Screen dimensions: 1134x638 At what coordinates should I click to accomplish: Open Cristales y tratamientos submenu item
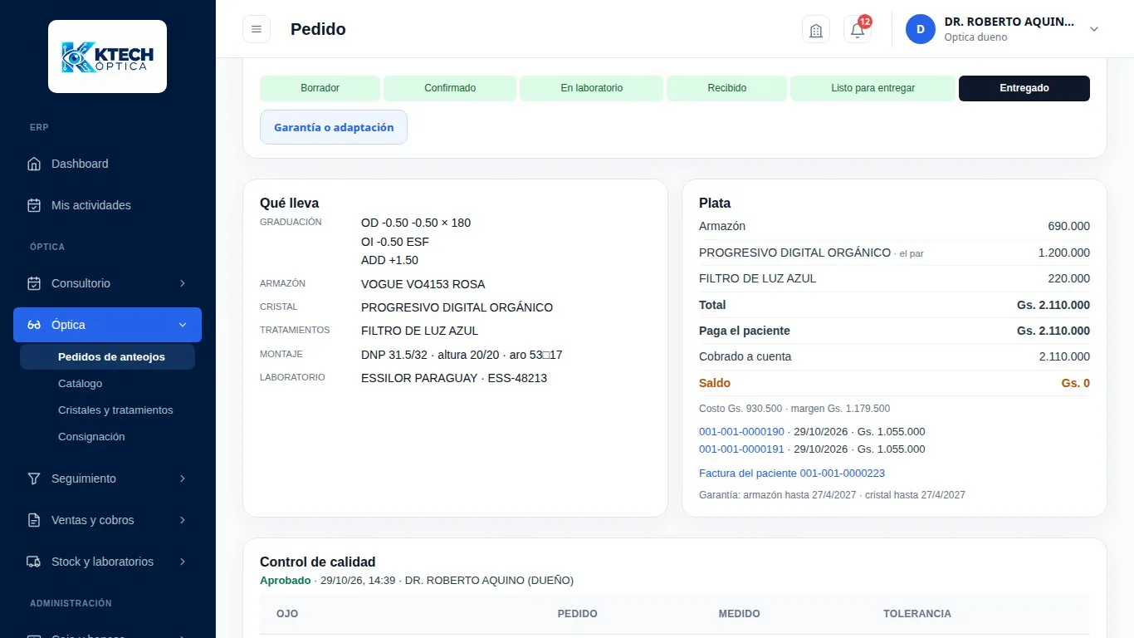pos(107,410)
